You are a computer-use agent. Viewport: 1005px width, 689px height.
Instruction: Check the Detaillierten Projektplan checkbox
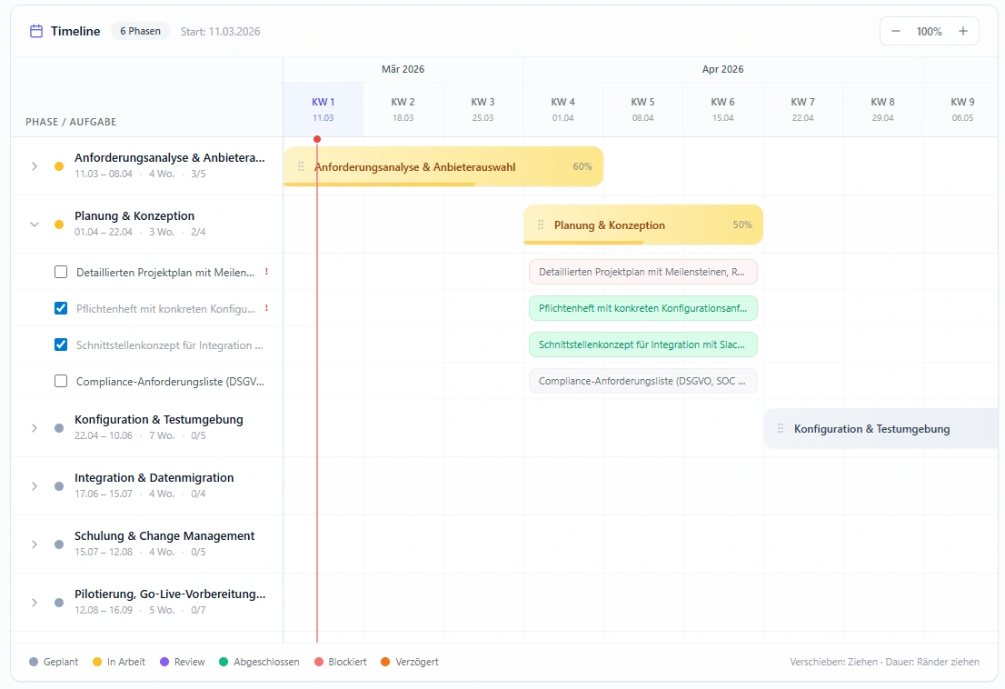pos(60,271)
